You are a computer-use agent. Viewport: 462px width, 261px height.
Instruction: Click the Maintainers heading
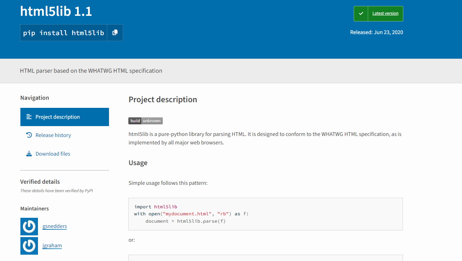click(34, 209)
